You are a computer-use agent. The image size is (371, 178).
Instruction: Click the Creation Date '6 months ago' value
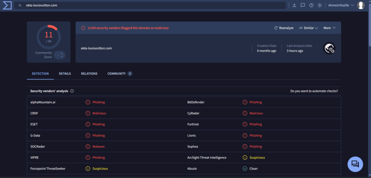(x=267, y=51)
